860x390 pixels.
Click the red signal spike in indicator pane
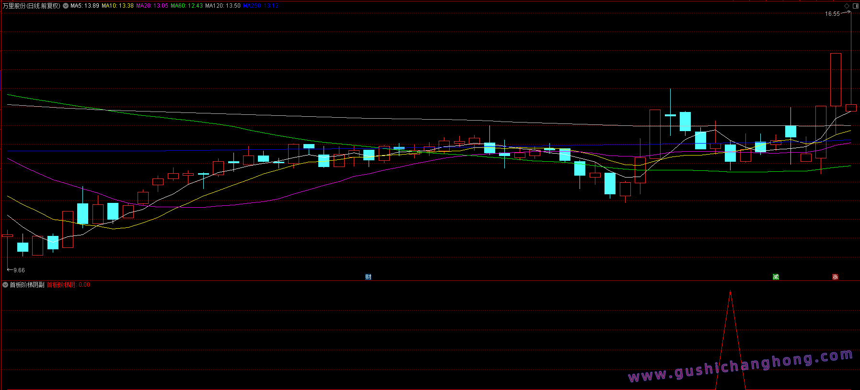pos(731,340)
